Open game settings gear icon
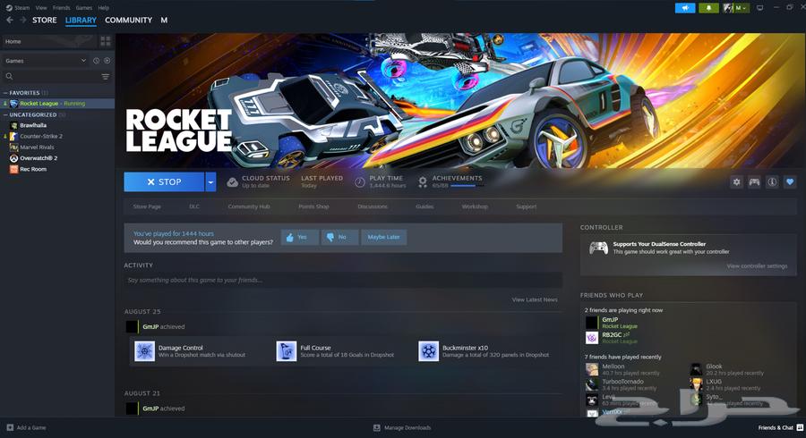The height and width of the screenshot is (438, 806). 736,182
